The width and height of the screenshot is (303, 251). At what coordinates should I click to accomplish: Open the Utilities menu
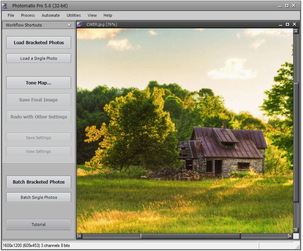pyautogui.click(x=74, y=15)
